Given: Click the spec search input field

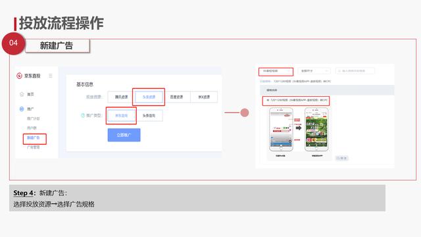Looking at the screenshot, I should (x=355, y=71).
